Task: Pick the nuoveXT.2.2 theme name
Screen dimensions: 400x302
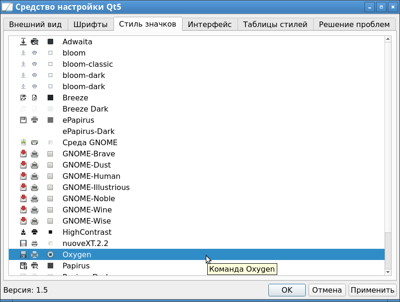Action: (85, 243)
